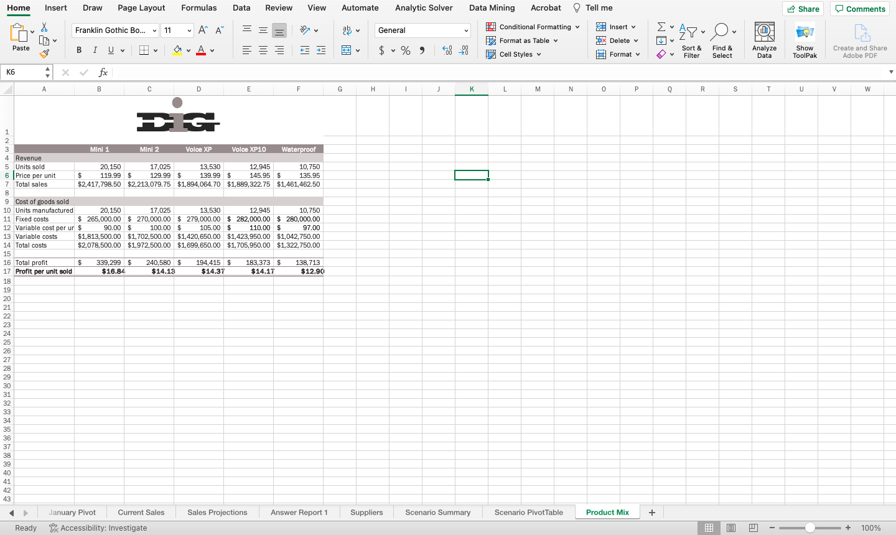
Task: Open the General number format dropdown
Action: (422, 30)
